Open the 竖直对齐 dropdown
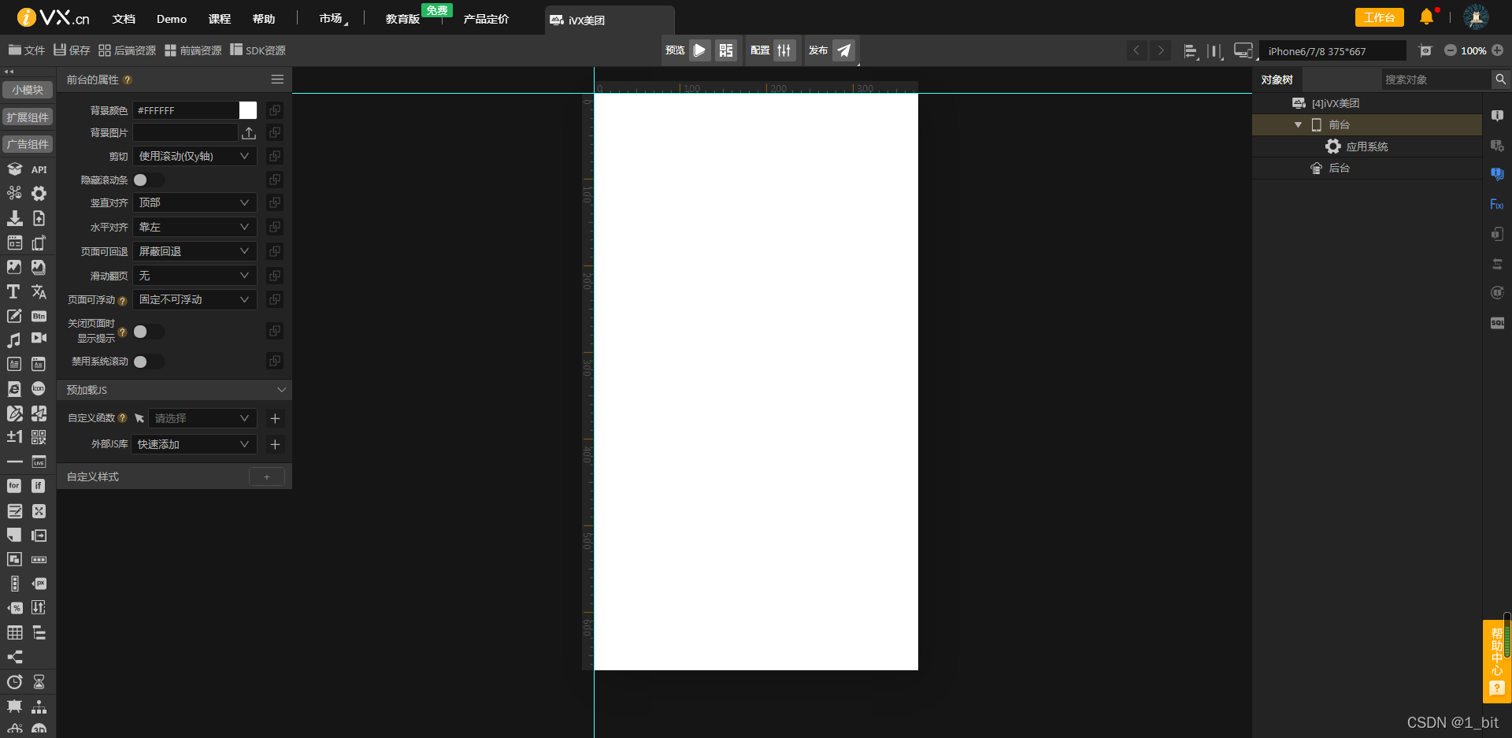 pyautogui.click(x=194, y=202)
